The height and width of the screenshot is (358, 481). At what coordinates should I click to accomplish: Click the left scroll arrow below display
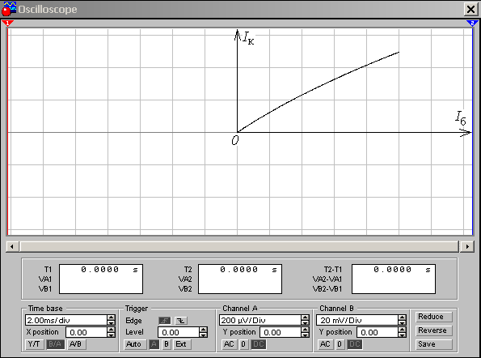12,246
